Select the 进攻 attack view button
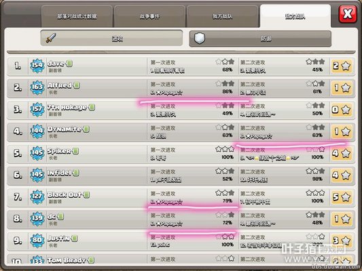 pos(111,38)
